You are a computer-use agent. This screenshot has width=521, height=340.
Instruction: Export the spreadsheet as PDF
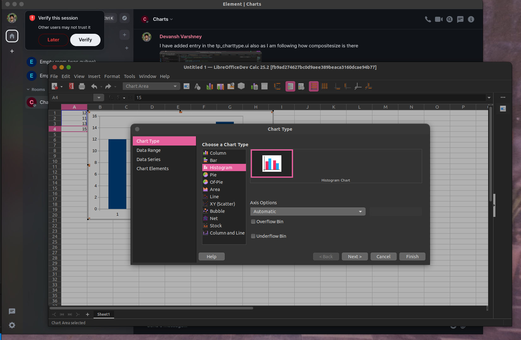71,86
